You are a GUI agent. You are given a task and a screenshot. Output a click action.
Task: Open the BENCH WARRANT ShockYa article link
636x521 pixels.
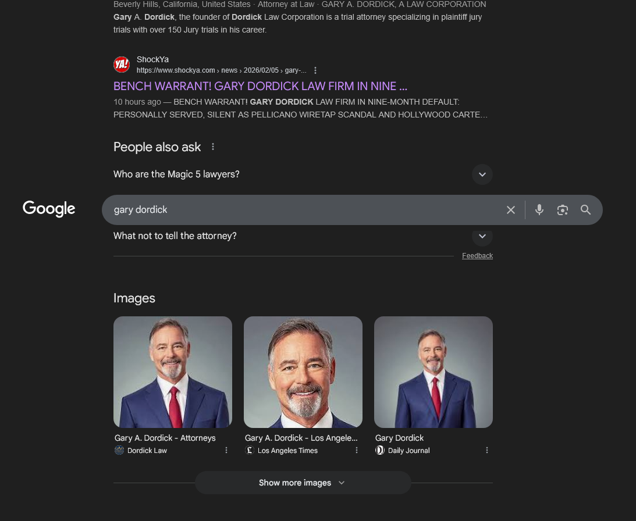click(x=260, y=86)
